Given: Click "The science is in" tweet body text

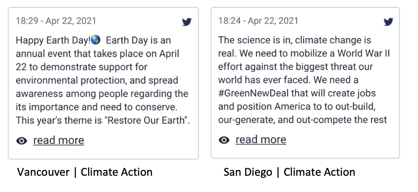Looking at the screenshot, I should pyautogui.click(x=304, y=80).
